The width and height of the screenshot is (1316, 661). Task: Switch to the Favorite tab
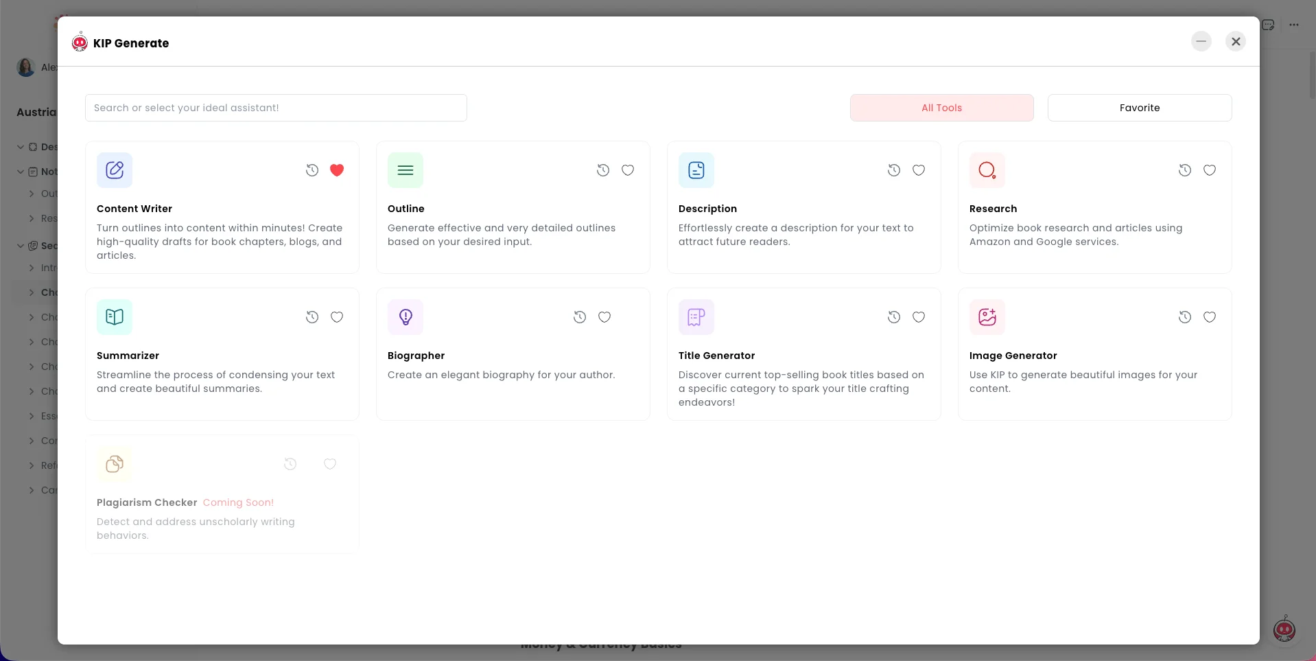pyautogui.click(x=1139, y=108)
